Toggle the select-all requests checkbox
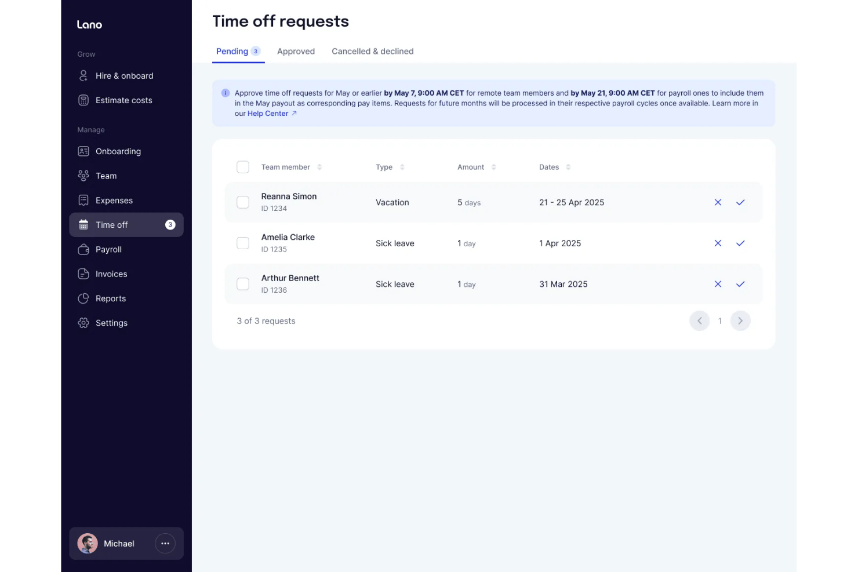 243,167
